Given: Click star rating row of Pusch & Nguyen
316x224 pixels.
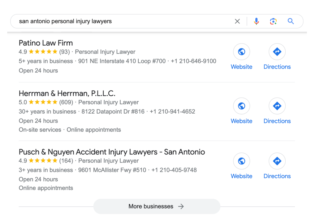Looking at the screenshot, I should pyautogui.click(x=43, y=160).
